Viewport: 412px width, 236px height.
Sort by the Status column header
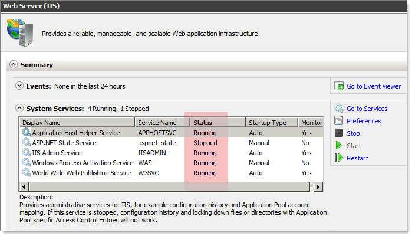217,123
